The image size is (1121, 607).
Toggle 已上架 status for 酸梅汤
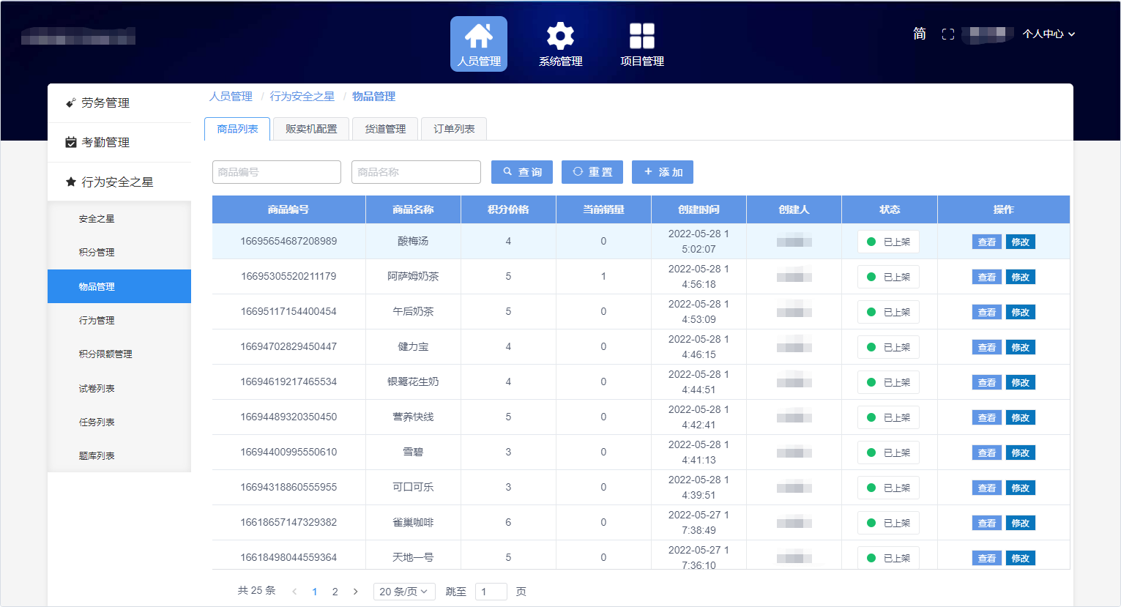(x=888, y=242)
